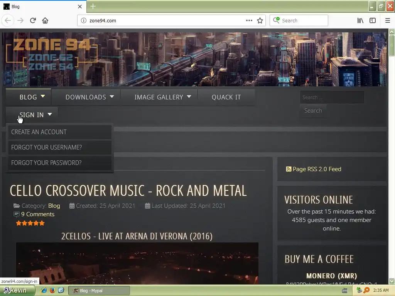Open the QUACK IT menu item
395x296 pixels.
pos(226,97)
